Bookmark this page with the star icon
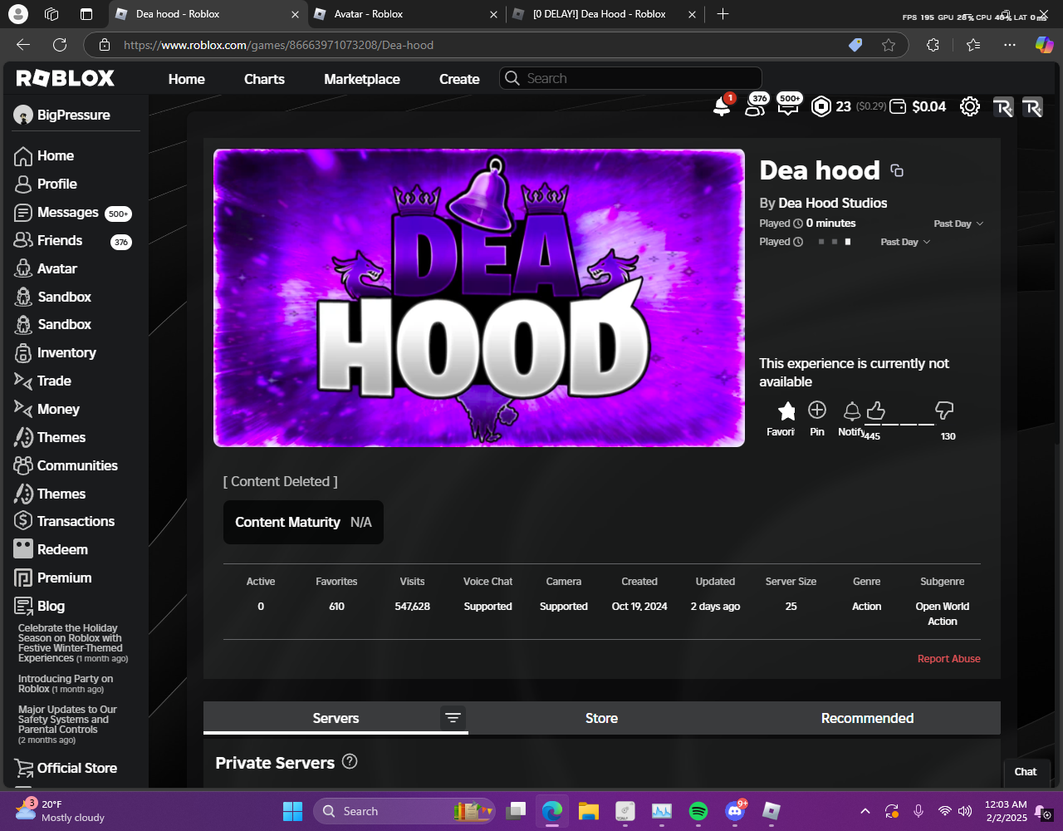Screen dimensions: 1063x831 [x=889, y=45]
